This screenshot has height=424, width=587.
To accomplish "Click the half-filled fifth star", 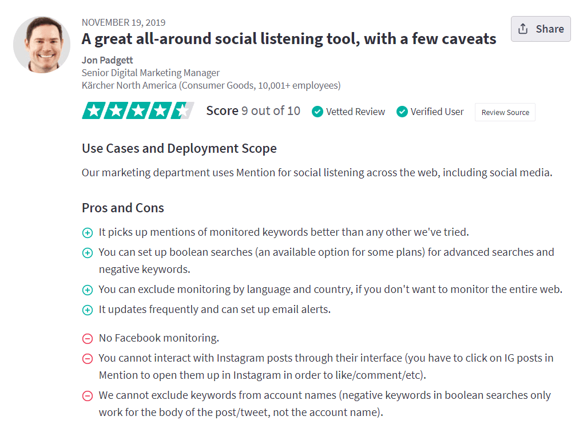I will pyautogui.click(x=183, y=110).
